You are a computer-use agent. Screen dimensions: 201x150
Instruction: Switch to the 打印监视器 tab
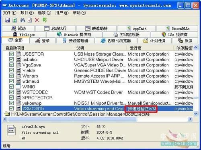point(127,34)
